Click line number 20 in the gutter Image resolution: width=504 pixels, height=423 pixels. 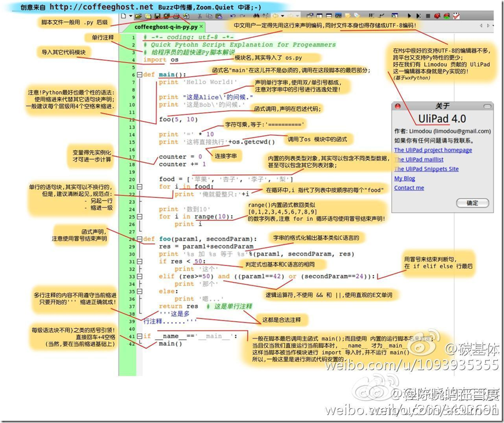tap(132, 179)
